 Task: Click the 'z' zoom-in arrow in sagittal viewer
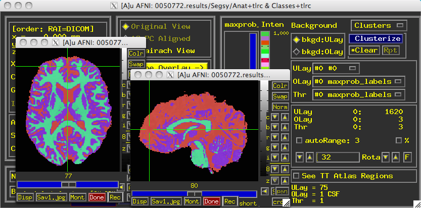point(285,180)
